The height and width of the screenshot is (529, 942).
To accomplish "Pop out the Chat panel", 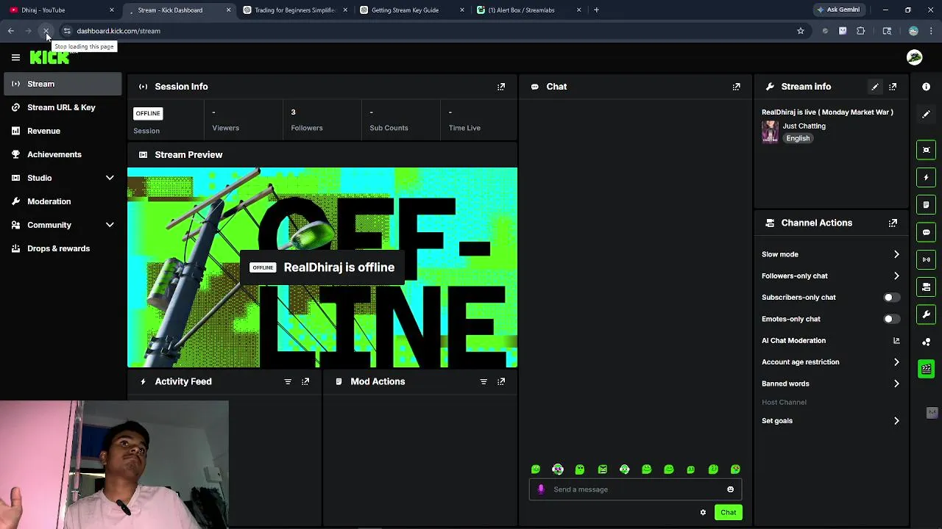I will point(736,87).
